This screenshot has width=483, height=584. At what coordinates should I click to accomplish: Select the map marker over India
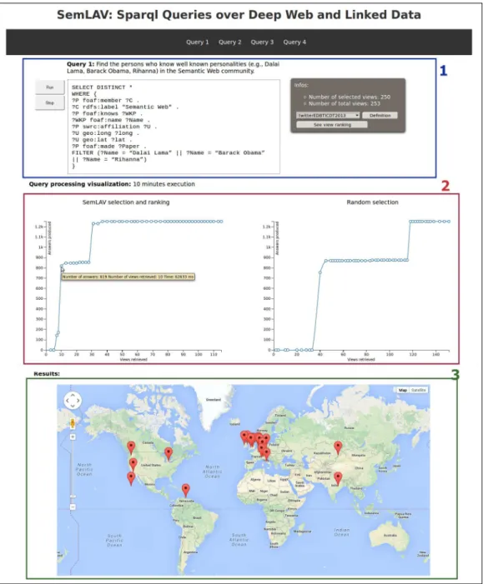(x=338, y=478)
